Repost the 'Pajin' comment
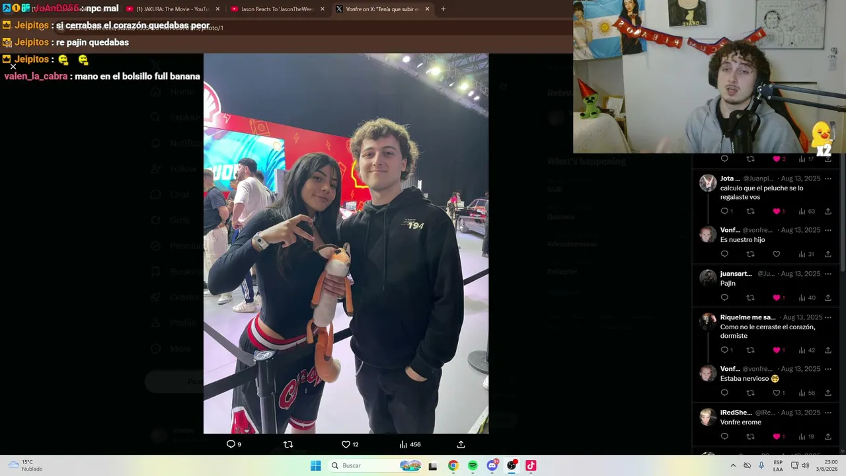 (750, 297)
